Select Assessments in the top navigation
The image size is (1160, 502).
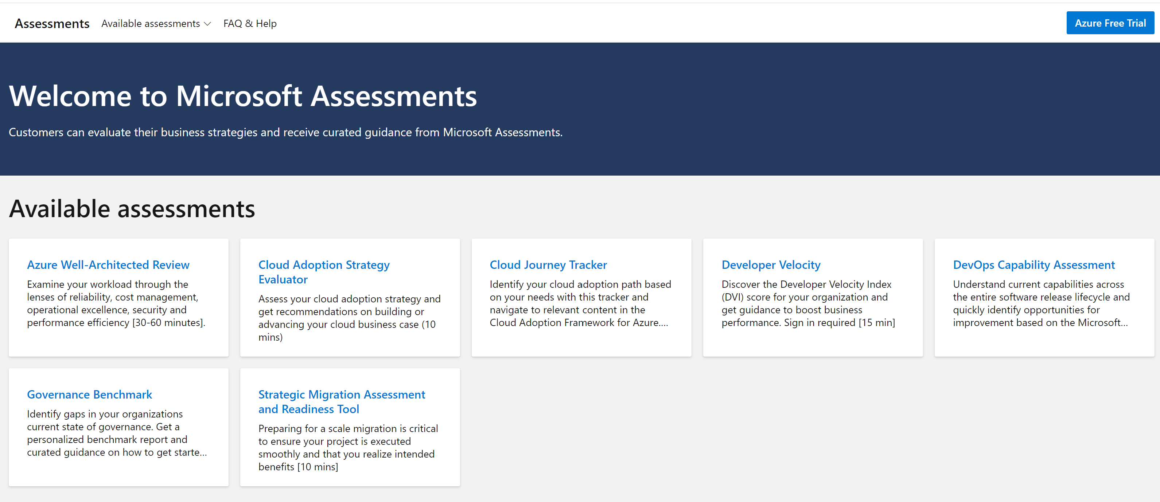[x=52, y=23]
